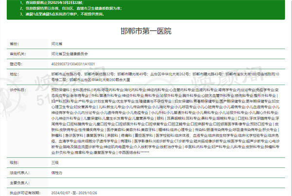Click validity dates 2024/02/07 -至- 2029/10/26
The width and height of the screenshot is (292, 196).
pos(74,193)
